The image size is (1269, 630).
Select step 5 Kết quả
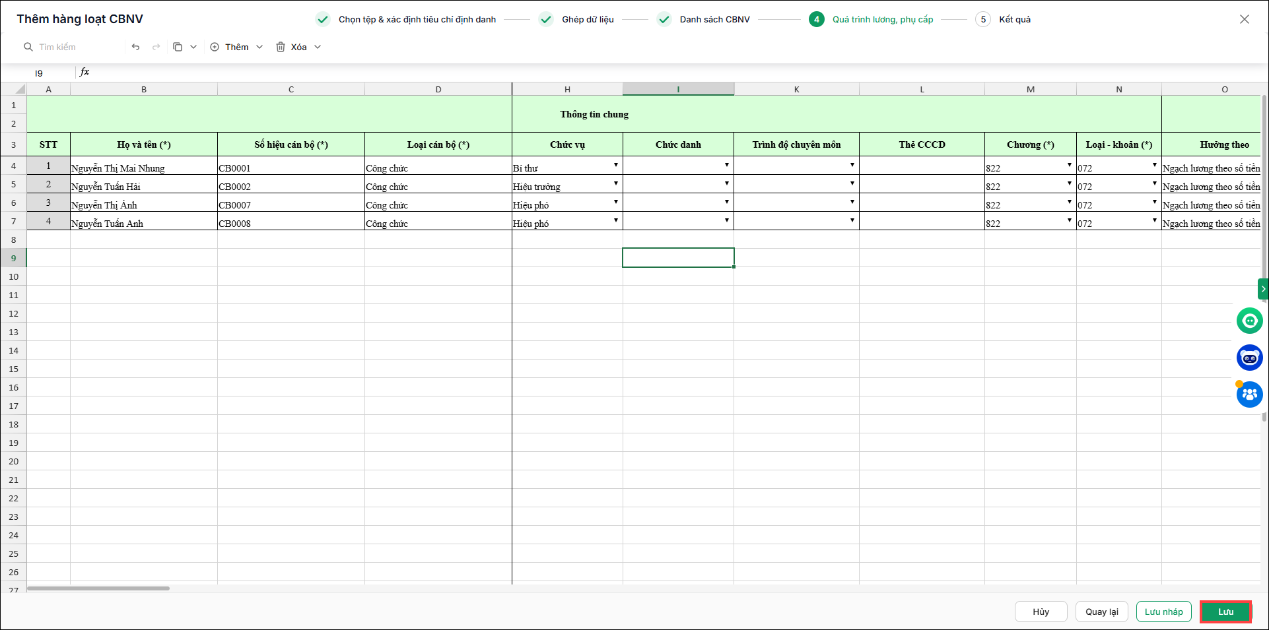(1004, 19)
